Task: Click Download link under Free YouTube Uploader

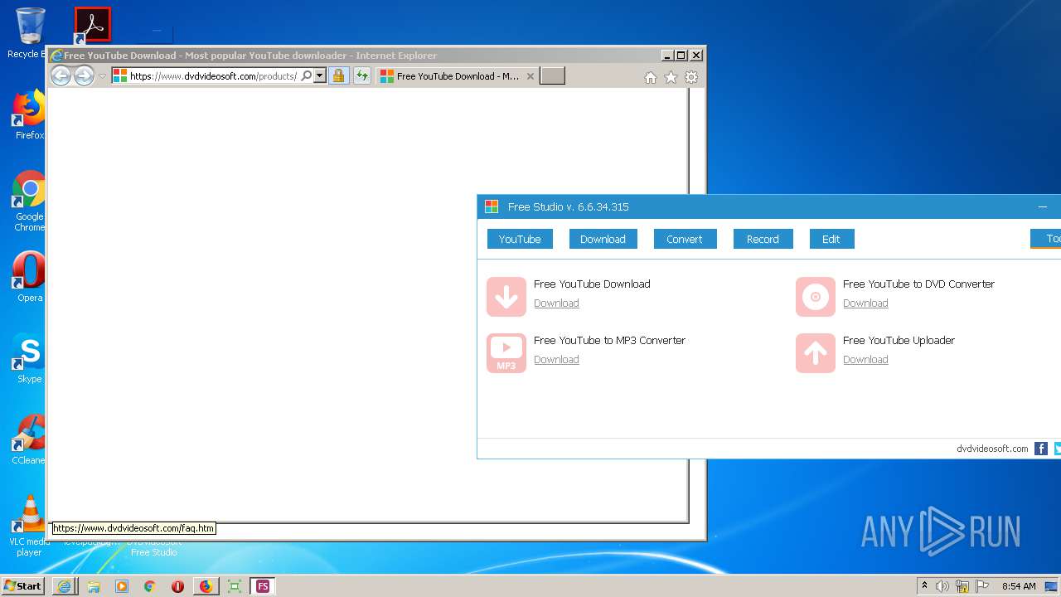Action: (865, 360)
